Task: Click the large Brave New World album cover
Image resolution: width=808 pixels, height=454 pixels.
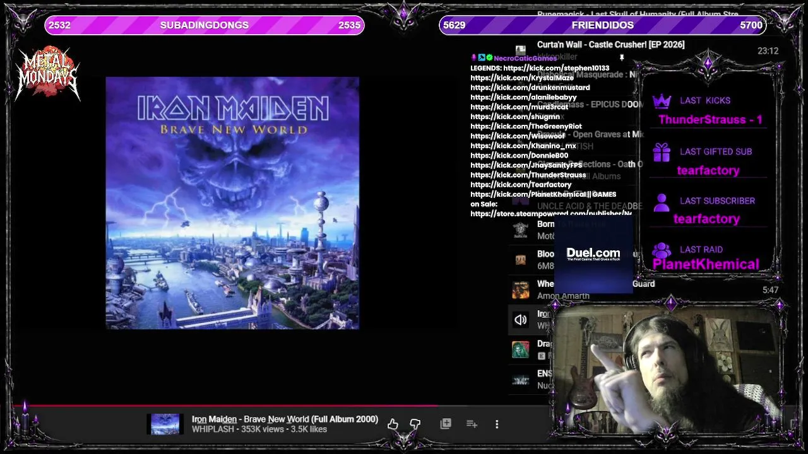Action: coord(232,203)
